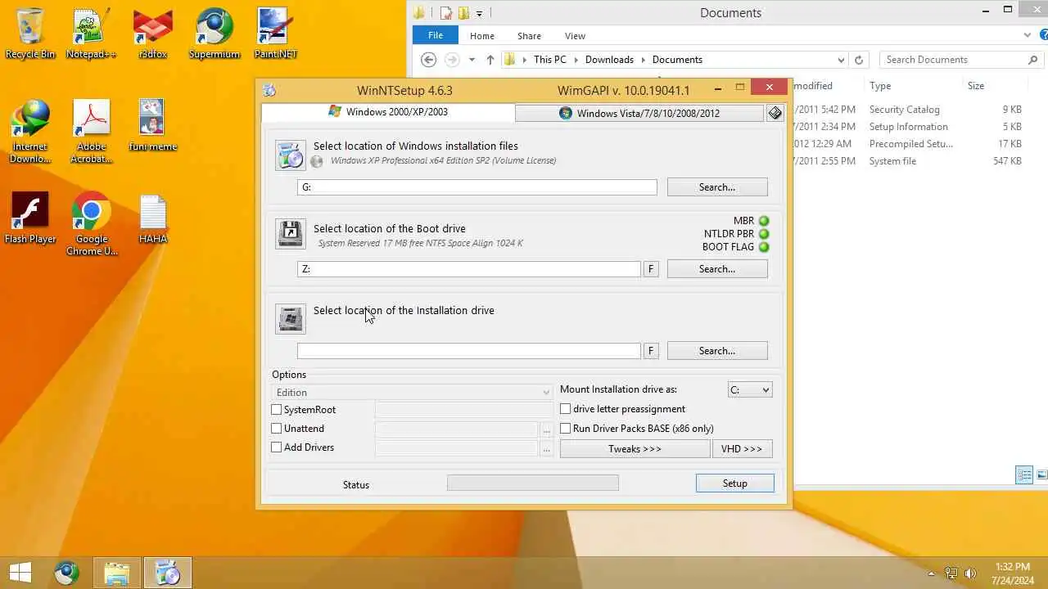This screenshot has height=589, width=1048.
Task: Enable drive letter preassignment checkbox
Action: pos(566,409)
